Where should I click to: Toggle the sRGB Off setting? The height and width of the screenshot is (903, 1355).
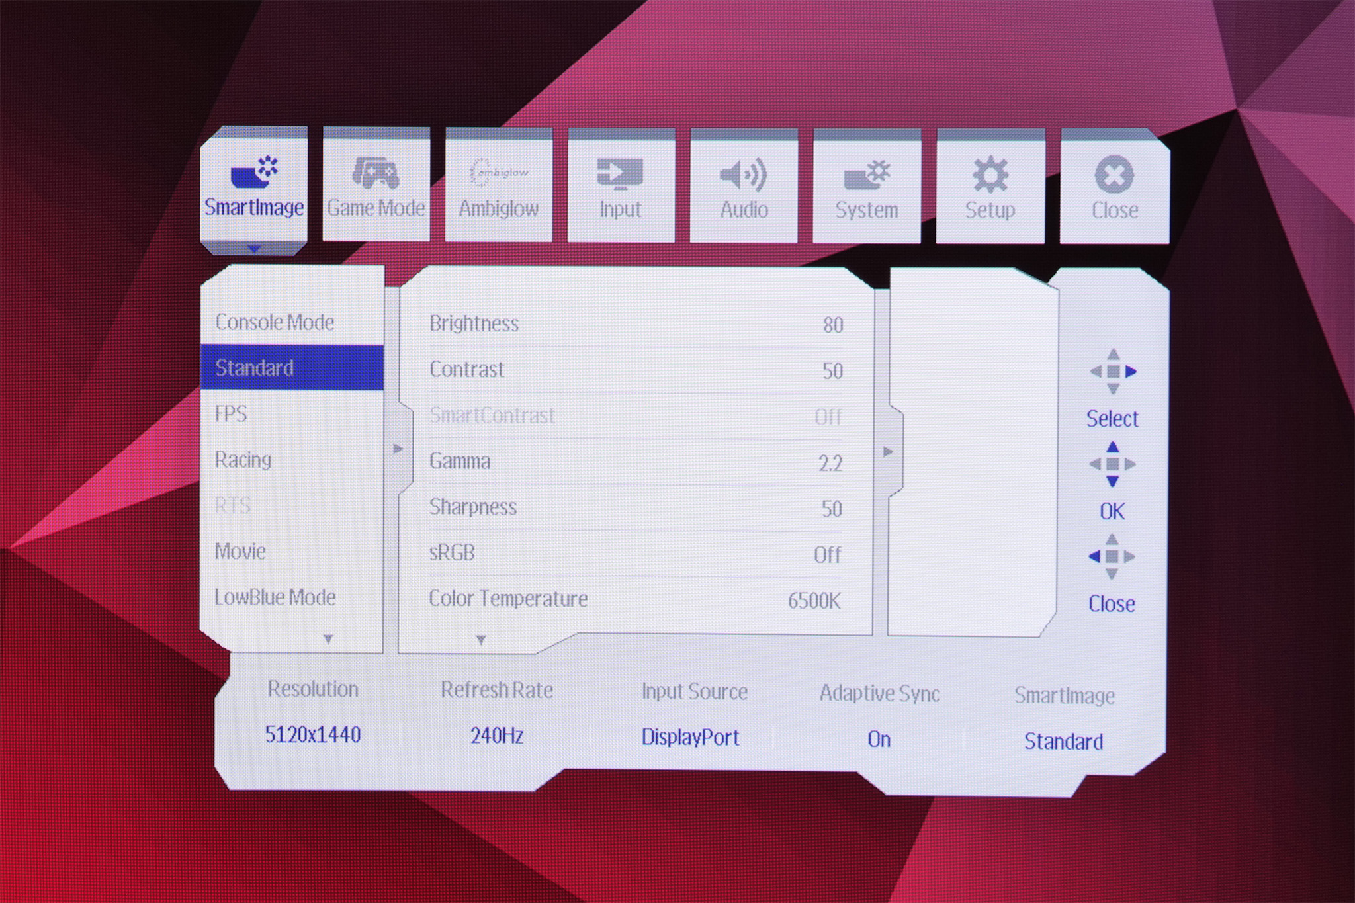coord(827,554)
